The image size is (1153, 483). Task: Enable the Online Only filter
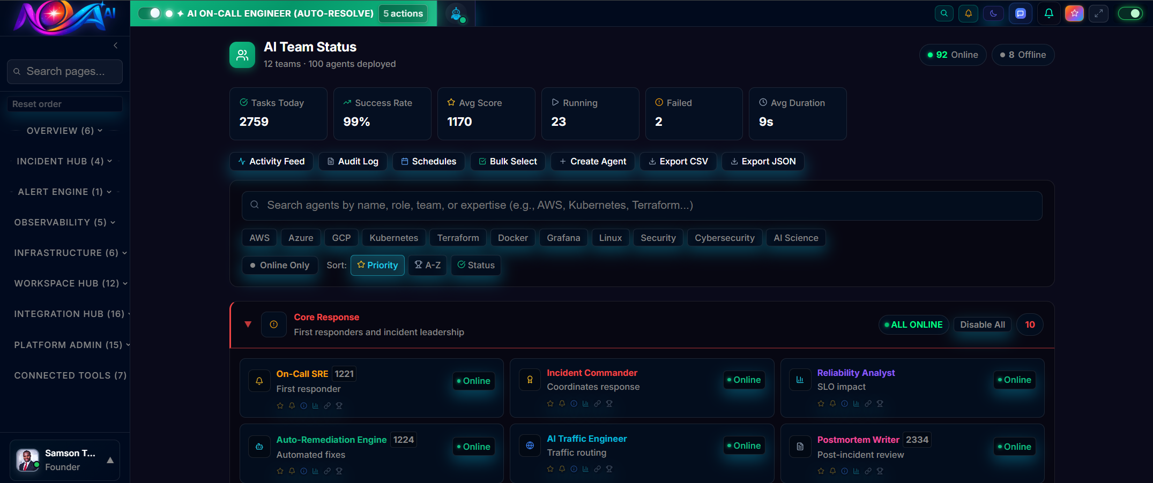[x=279, y=265]
